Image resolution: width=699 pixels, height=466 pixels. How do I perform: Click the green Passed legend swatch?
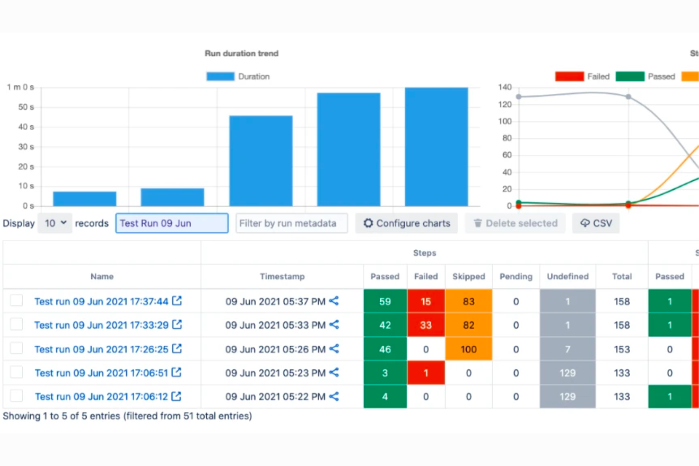coord(630,76)
